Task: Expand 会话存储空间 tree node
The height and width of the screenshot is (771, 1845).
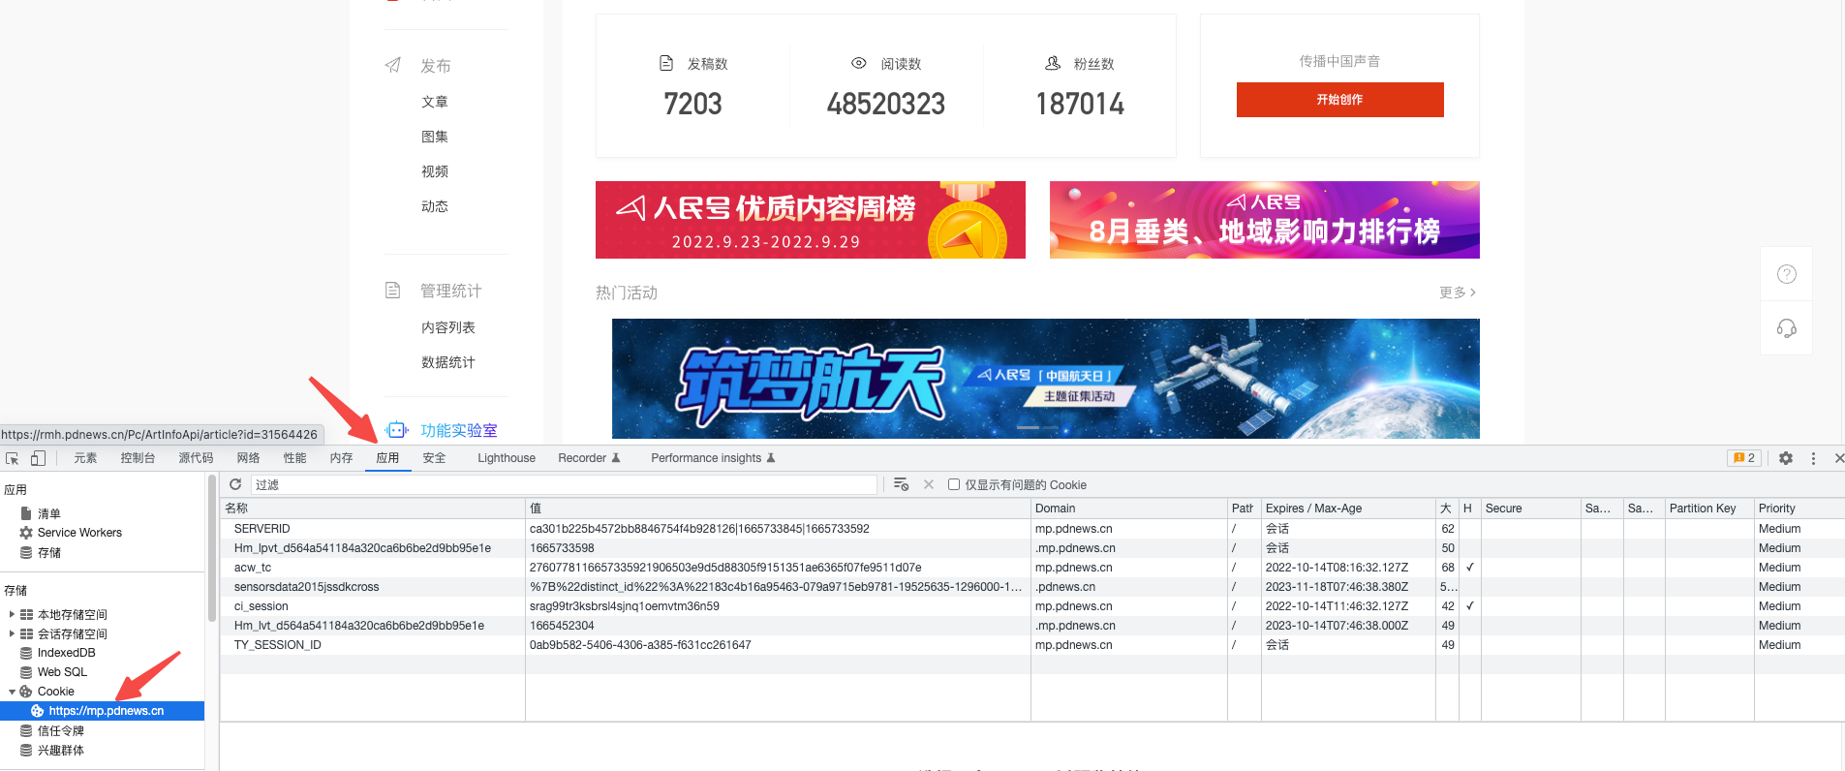Action: (12, 633)
